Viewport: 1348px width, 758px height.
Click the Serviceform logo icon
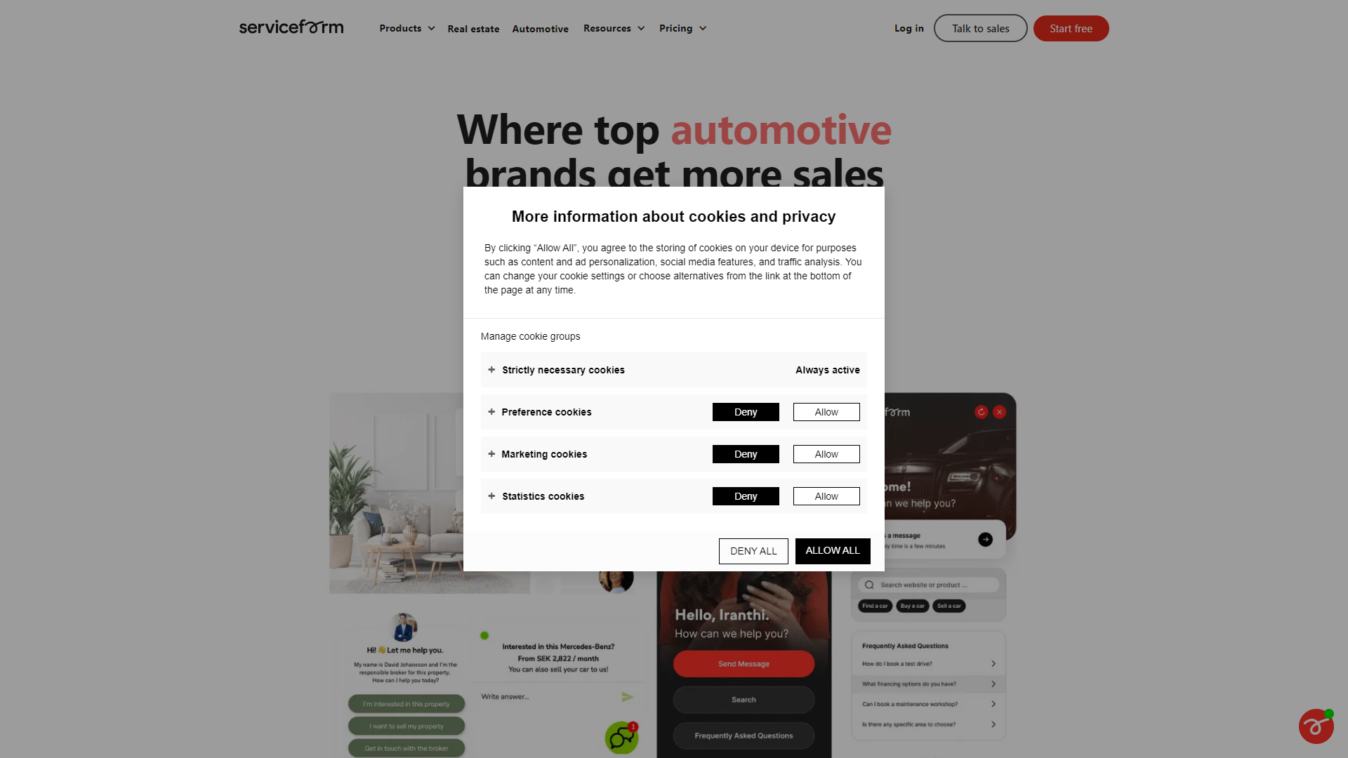[290, 27]
